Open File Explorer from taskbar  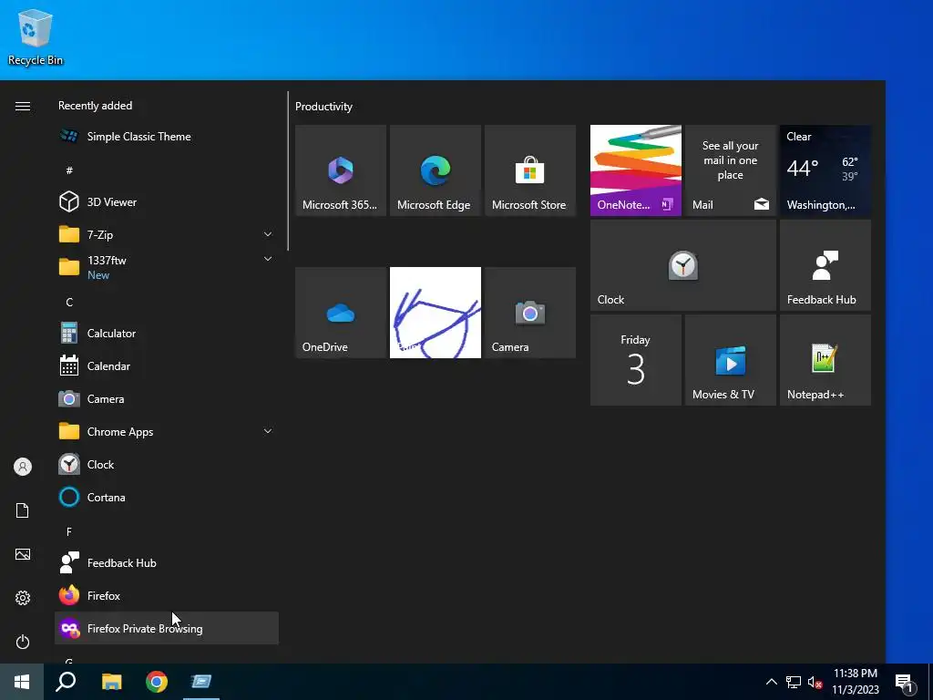[x=111, y=682]
